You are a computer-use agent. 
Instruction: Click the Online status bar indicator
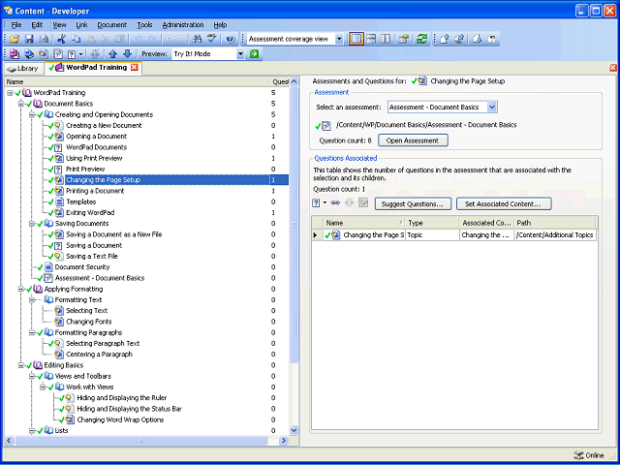click(x=589, y=455)
